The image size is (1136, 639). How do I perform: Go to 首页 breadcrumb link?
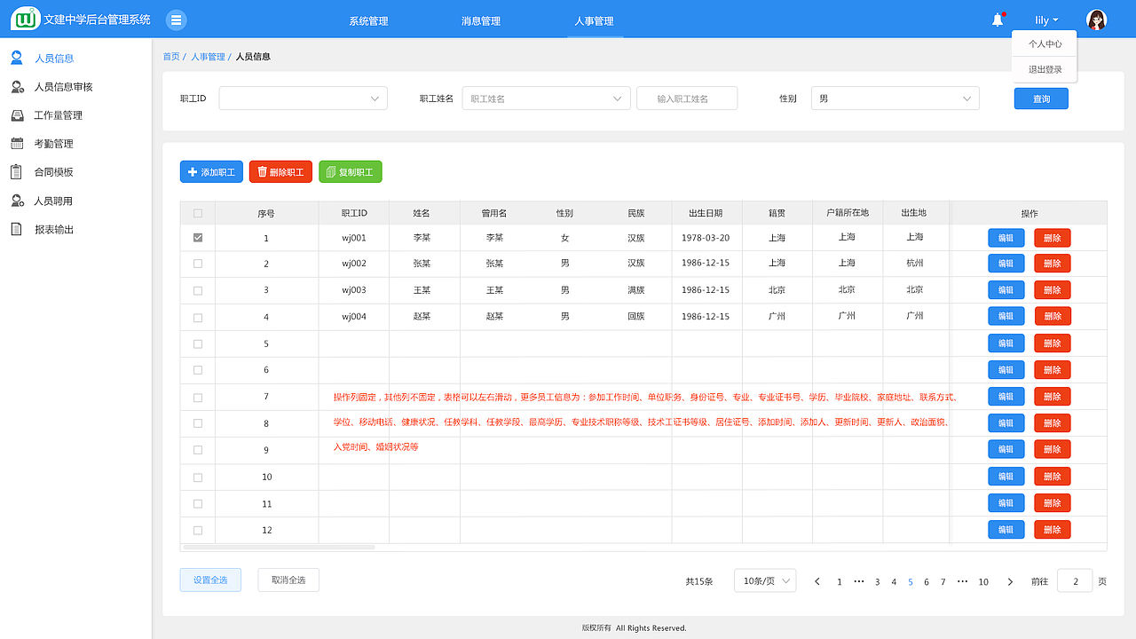pos(170,56)
